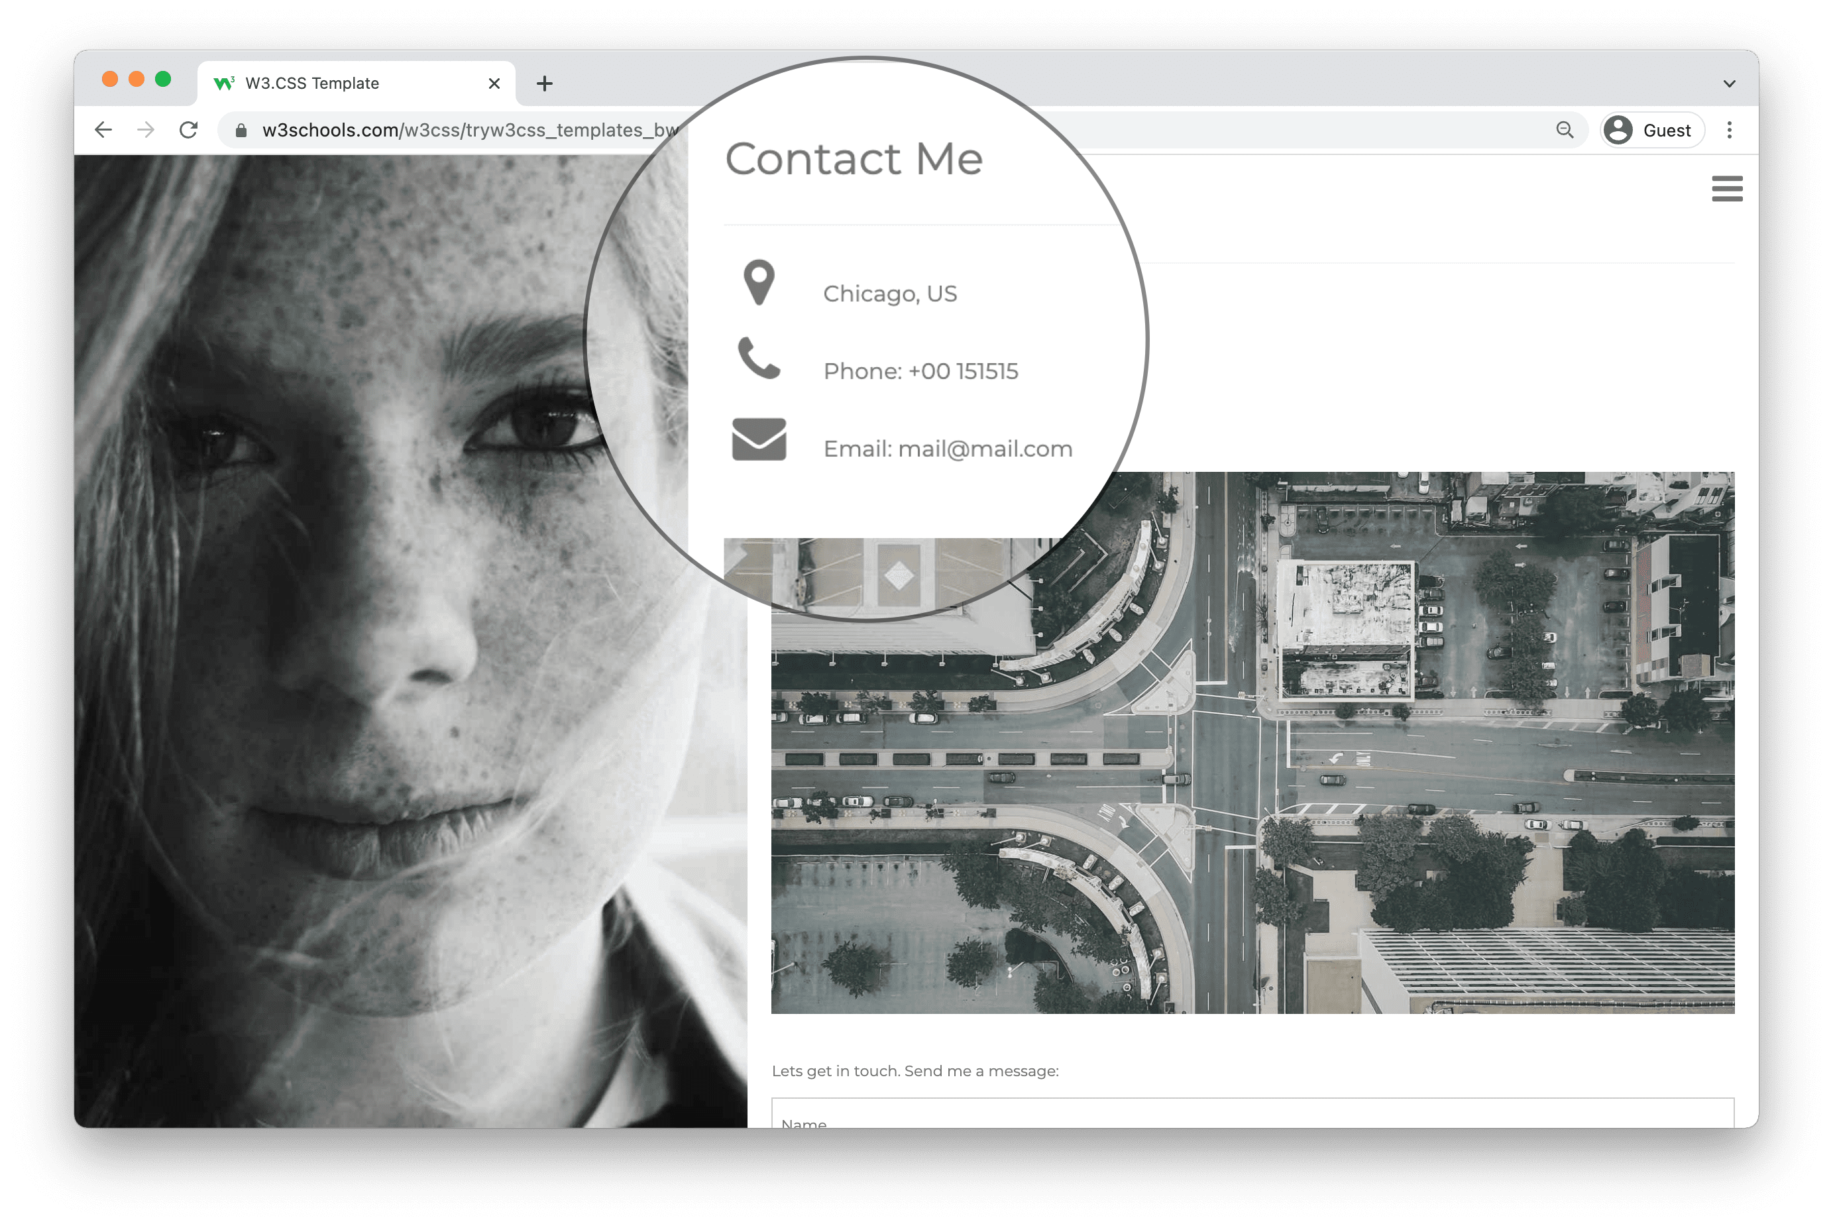Click the W3 favicon on the browser tab
This screenshot has height=1226, width=1833.
[225, 83]
